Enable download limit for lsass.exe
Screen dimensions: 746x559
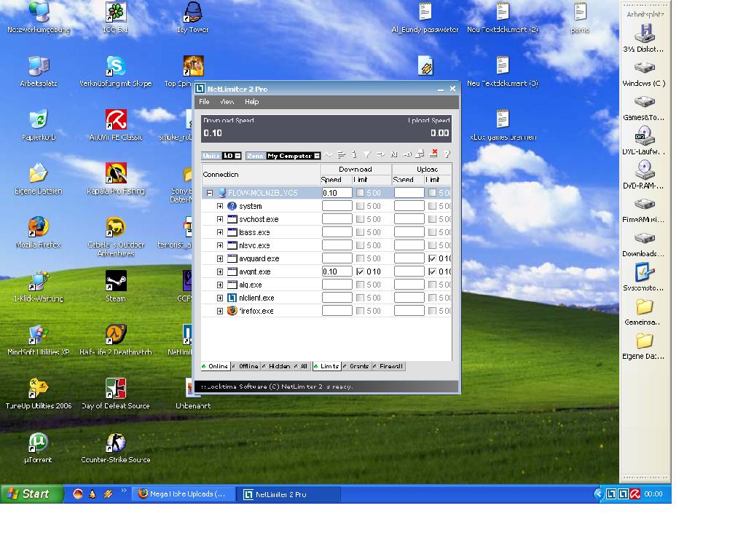[360, 232]
